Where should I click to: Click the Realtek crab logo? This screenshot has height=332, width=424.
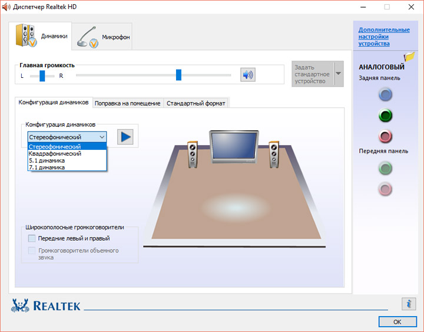click(20, 305)
